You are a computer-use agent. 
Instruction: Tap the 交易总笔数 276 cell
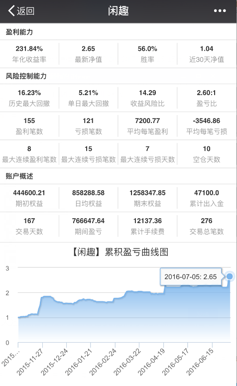[x=207, y=226]
